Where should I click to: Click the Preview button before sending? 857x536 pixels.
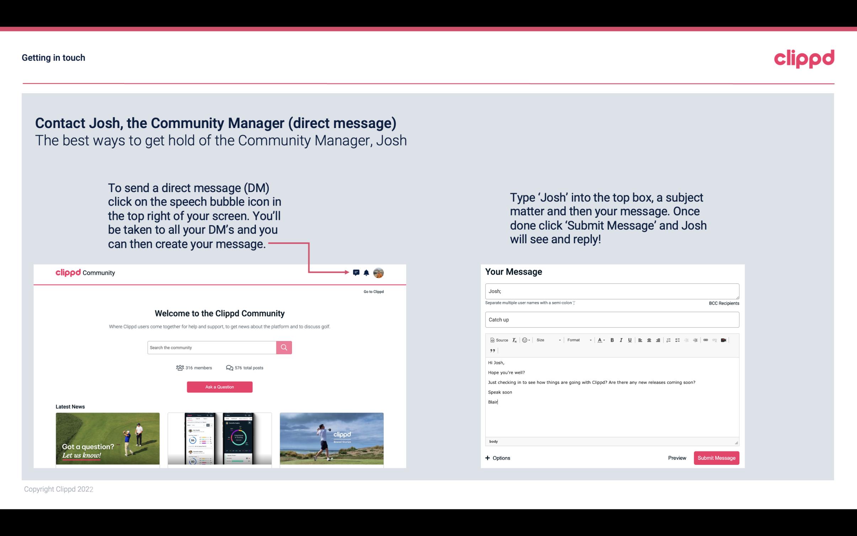[x=677, y=458]
